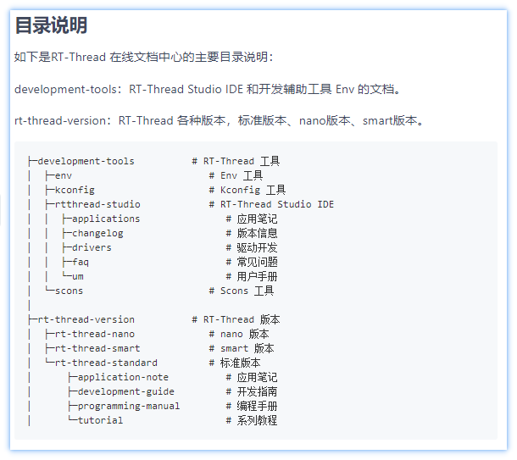Click the rtthread-studio tree entry
The height and width of the screenshot is (460, 517).
tap(97, 204)
